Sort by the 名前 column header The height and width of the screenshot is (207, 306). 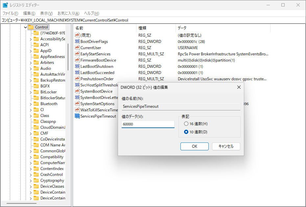pos(105,28)
